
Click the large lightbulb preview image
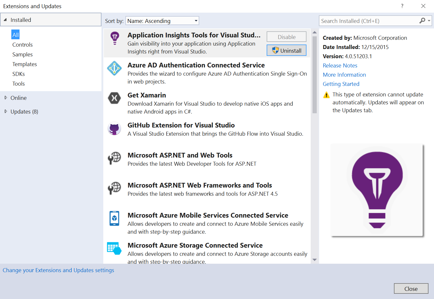point(377,190)
